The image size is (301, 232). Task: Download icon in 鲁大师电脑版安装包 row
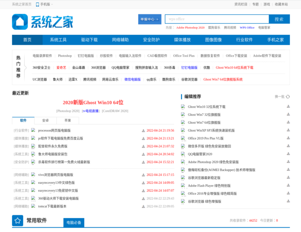pyautogui.click(x=143, y=155)
